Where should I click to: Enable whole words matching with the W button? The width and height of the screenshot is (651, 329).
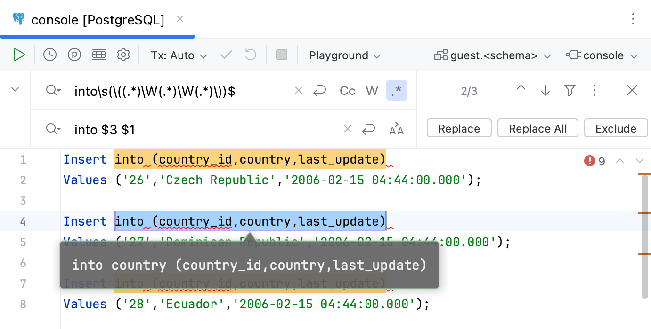pos(372,91)
